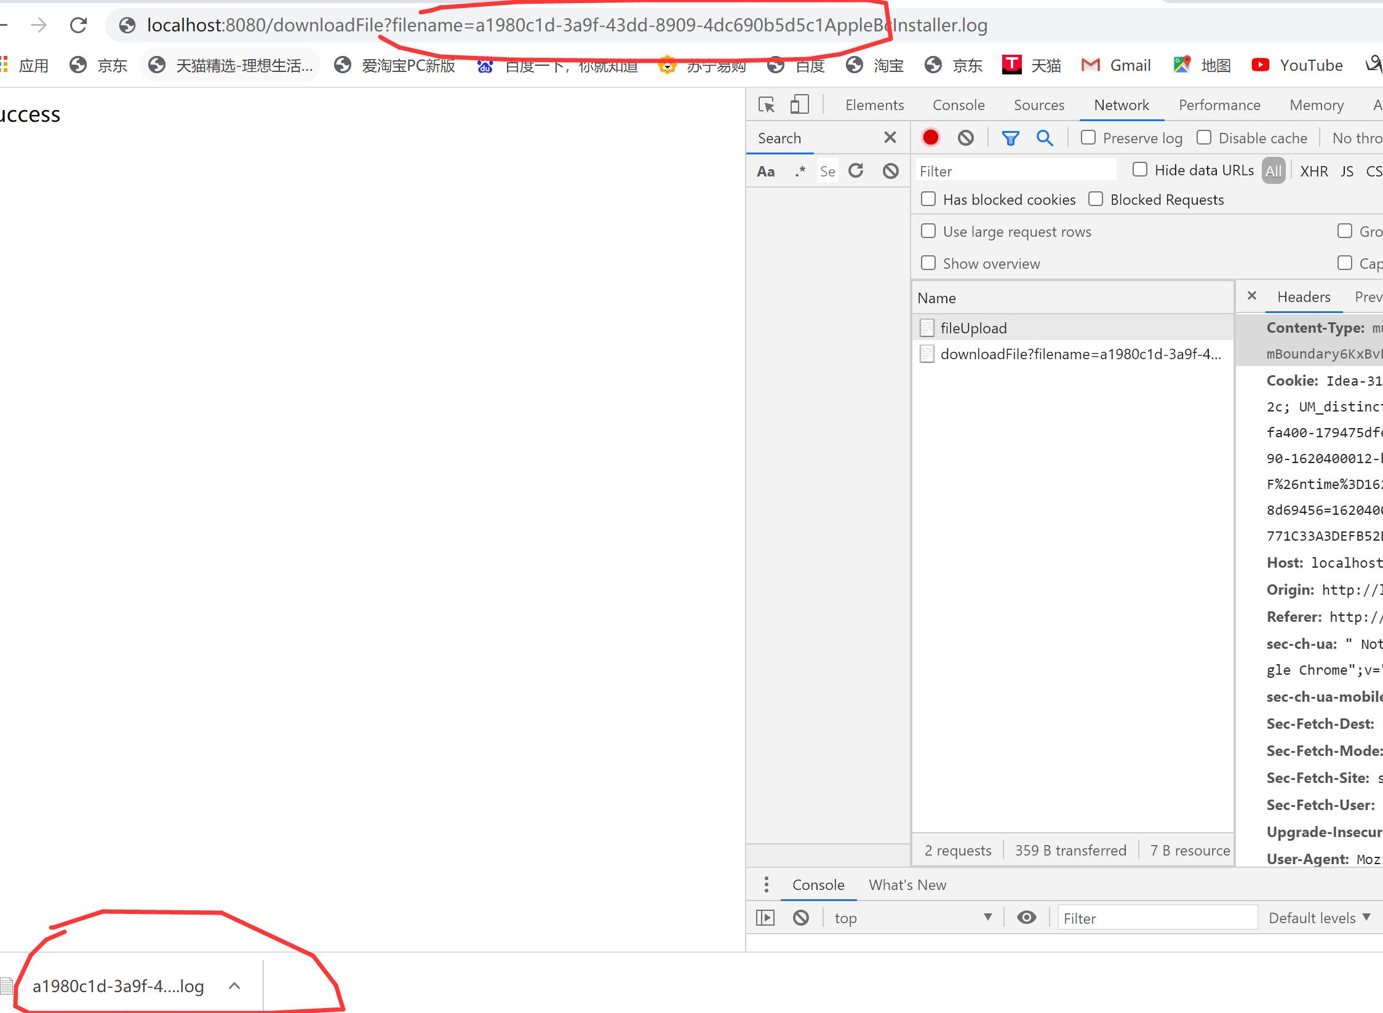The width and height of the screenshot is (1383, 1013).
Task: Select the Console tab
Action: (955, 104)
